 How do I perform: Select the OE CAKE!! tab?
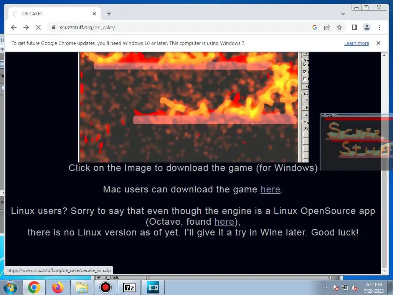[x=54, y=14]
